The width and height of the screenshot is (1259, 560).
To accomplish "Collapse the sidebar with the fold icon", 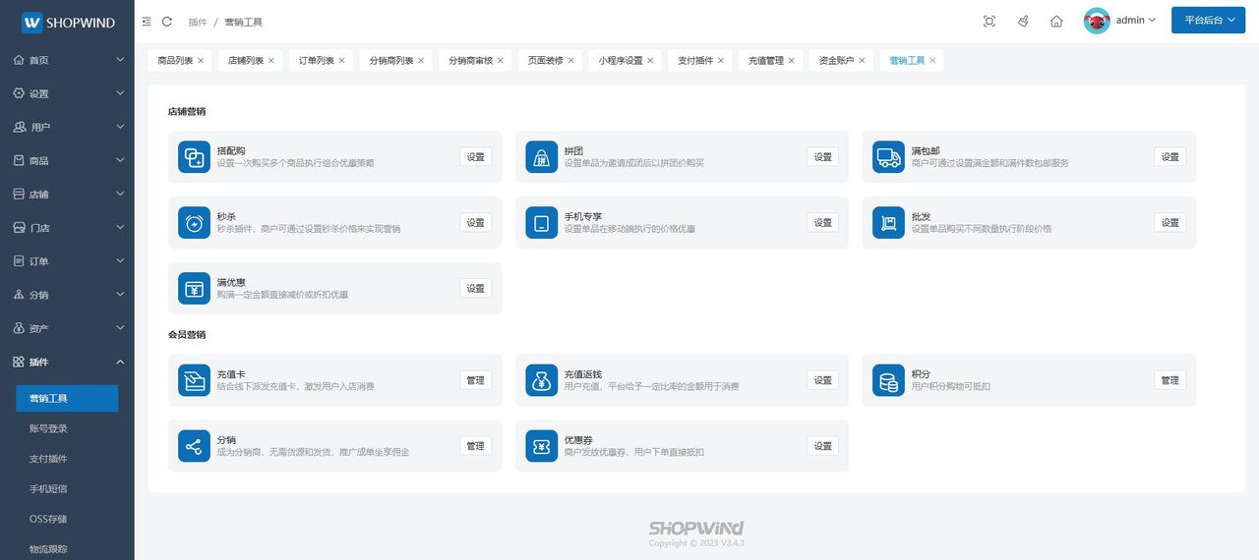I will [x=147, y=21].
